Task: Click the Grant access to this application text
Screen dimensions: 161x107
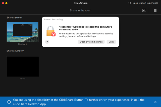Action: click(86, 35)
